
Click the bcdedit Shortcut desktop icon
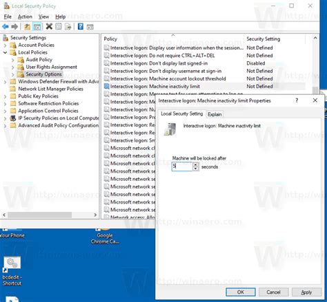pos(12,271)
